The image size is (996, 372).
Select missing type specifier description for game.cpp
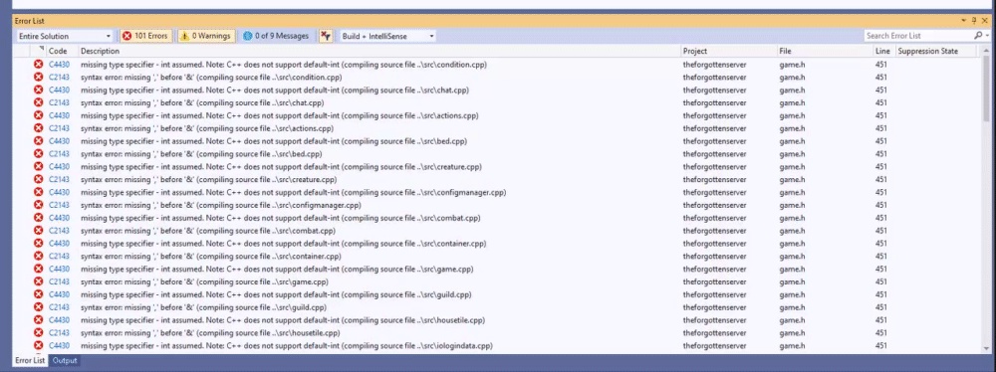[x=277, y=270]
